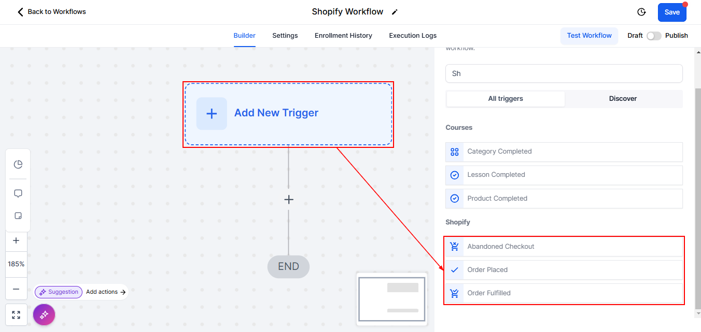Screen dimensions: 701x332
Task: Open the Execution Logs tab
Action: click(413, 36)
